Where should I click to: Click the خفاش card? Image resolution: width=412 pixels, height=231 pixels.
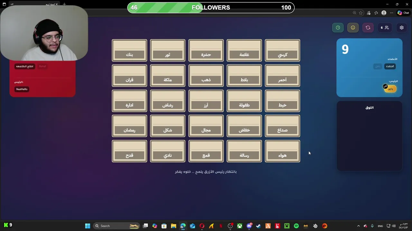point(244,126)
